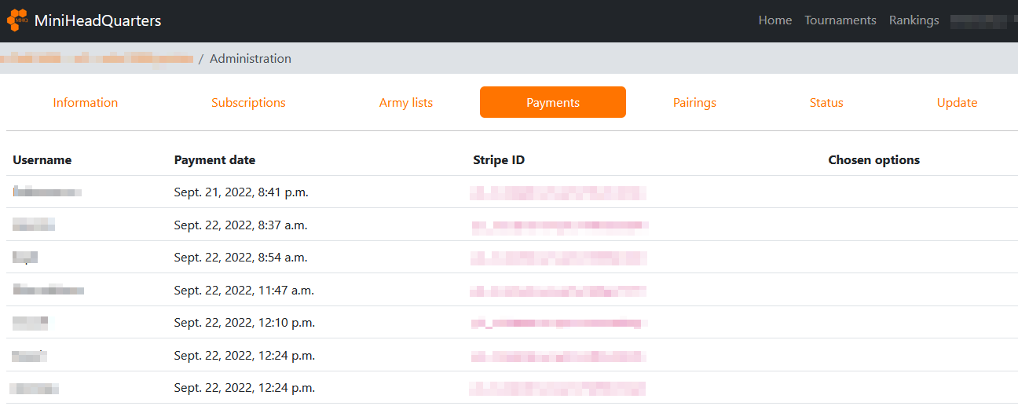
Task: Open the blurred user account menu
Action: point(982,20)
